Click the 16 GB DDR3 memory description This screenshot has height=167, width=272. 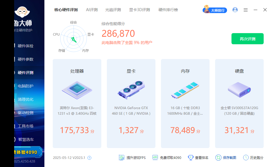click(185, 111)
